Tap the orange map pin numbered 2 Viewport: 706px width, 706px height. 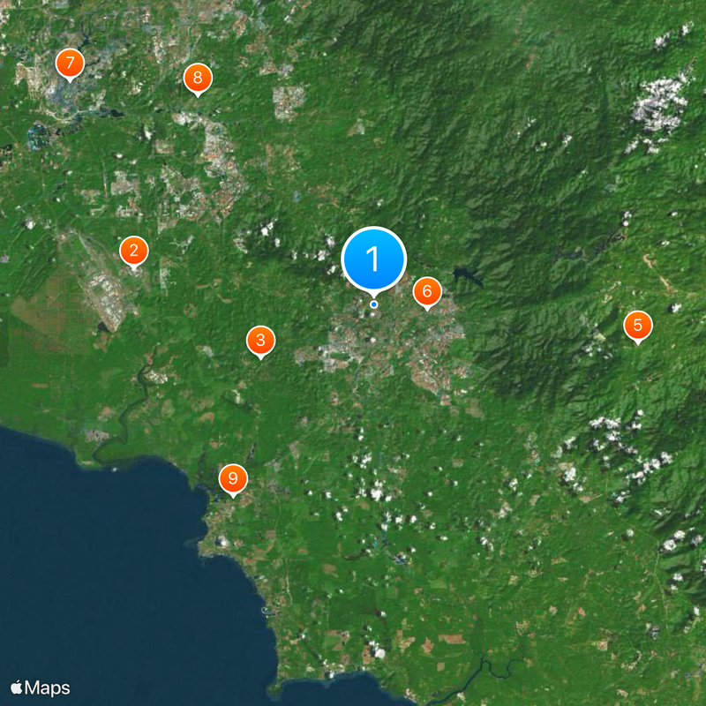(x=134, y=251)
